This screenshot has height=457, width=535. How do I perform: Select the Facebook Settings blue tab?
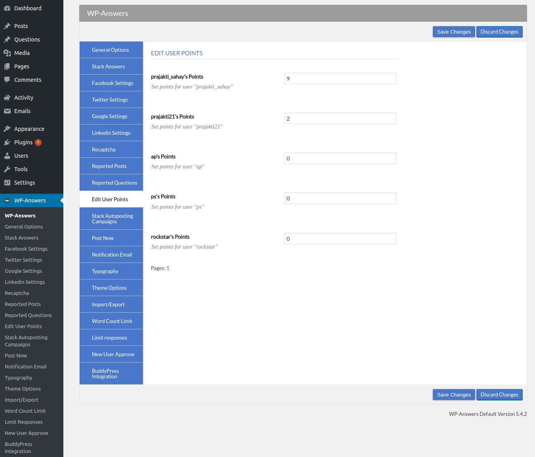[111, 83]
